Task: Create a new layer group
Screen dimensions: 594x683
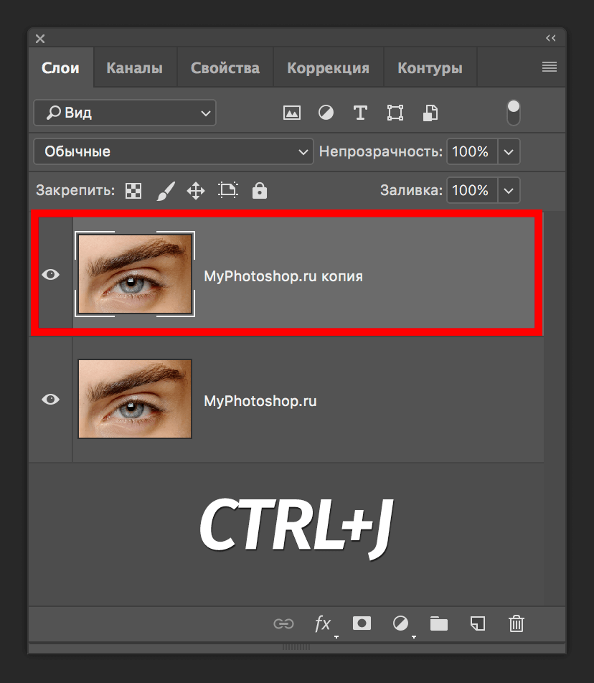Action: click(439, 624)
